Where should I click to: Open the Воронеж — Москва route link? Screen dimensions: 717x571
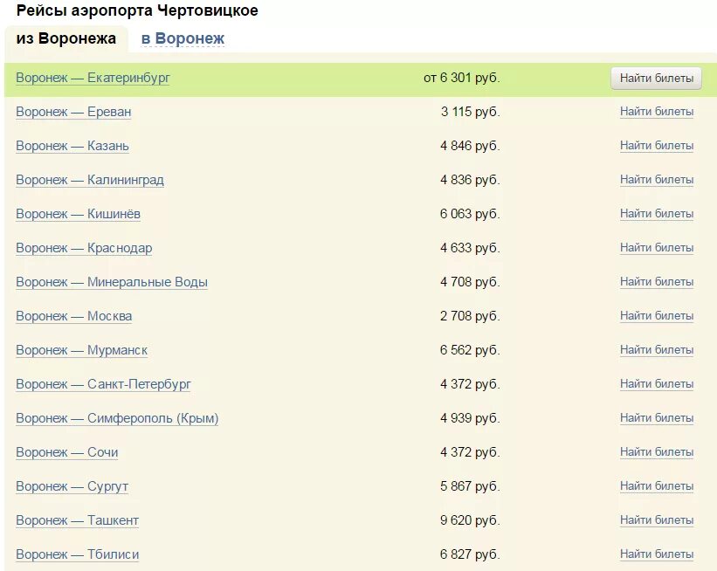click(74, 316)
